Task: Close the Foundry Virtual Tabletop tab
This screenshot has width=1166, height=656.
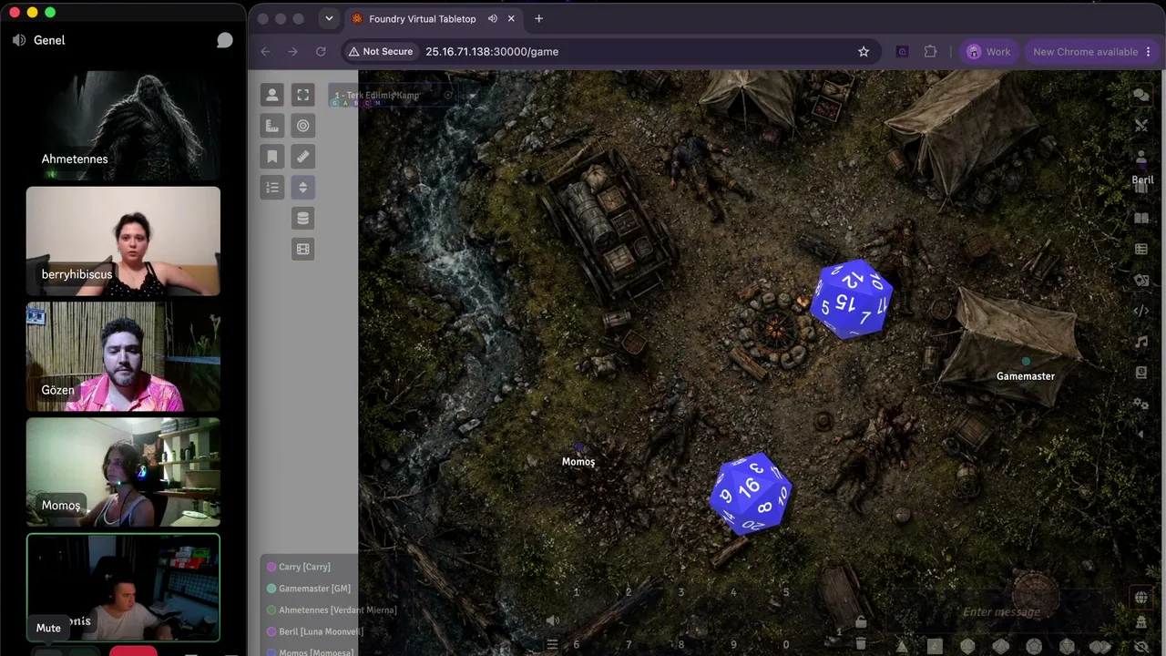Action: pyautogui.click(x=511, y=18)
